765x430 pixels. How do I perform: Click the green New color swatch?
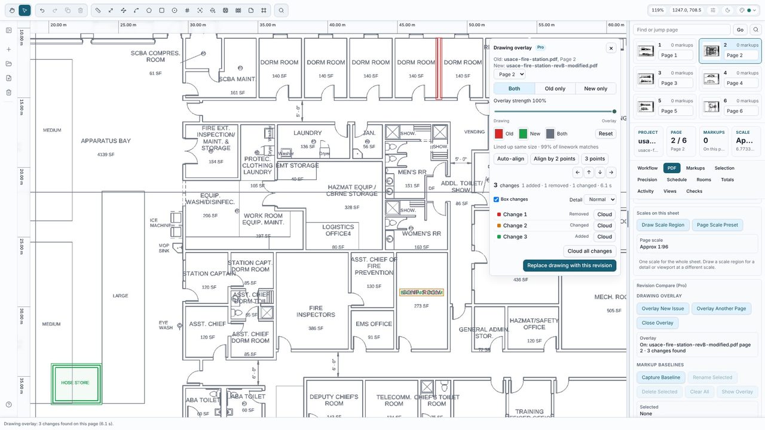click(x=523, y=134)
